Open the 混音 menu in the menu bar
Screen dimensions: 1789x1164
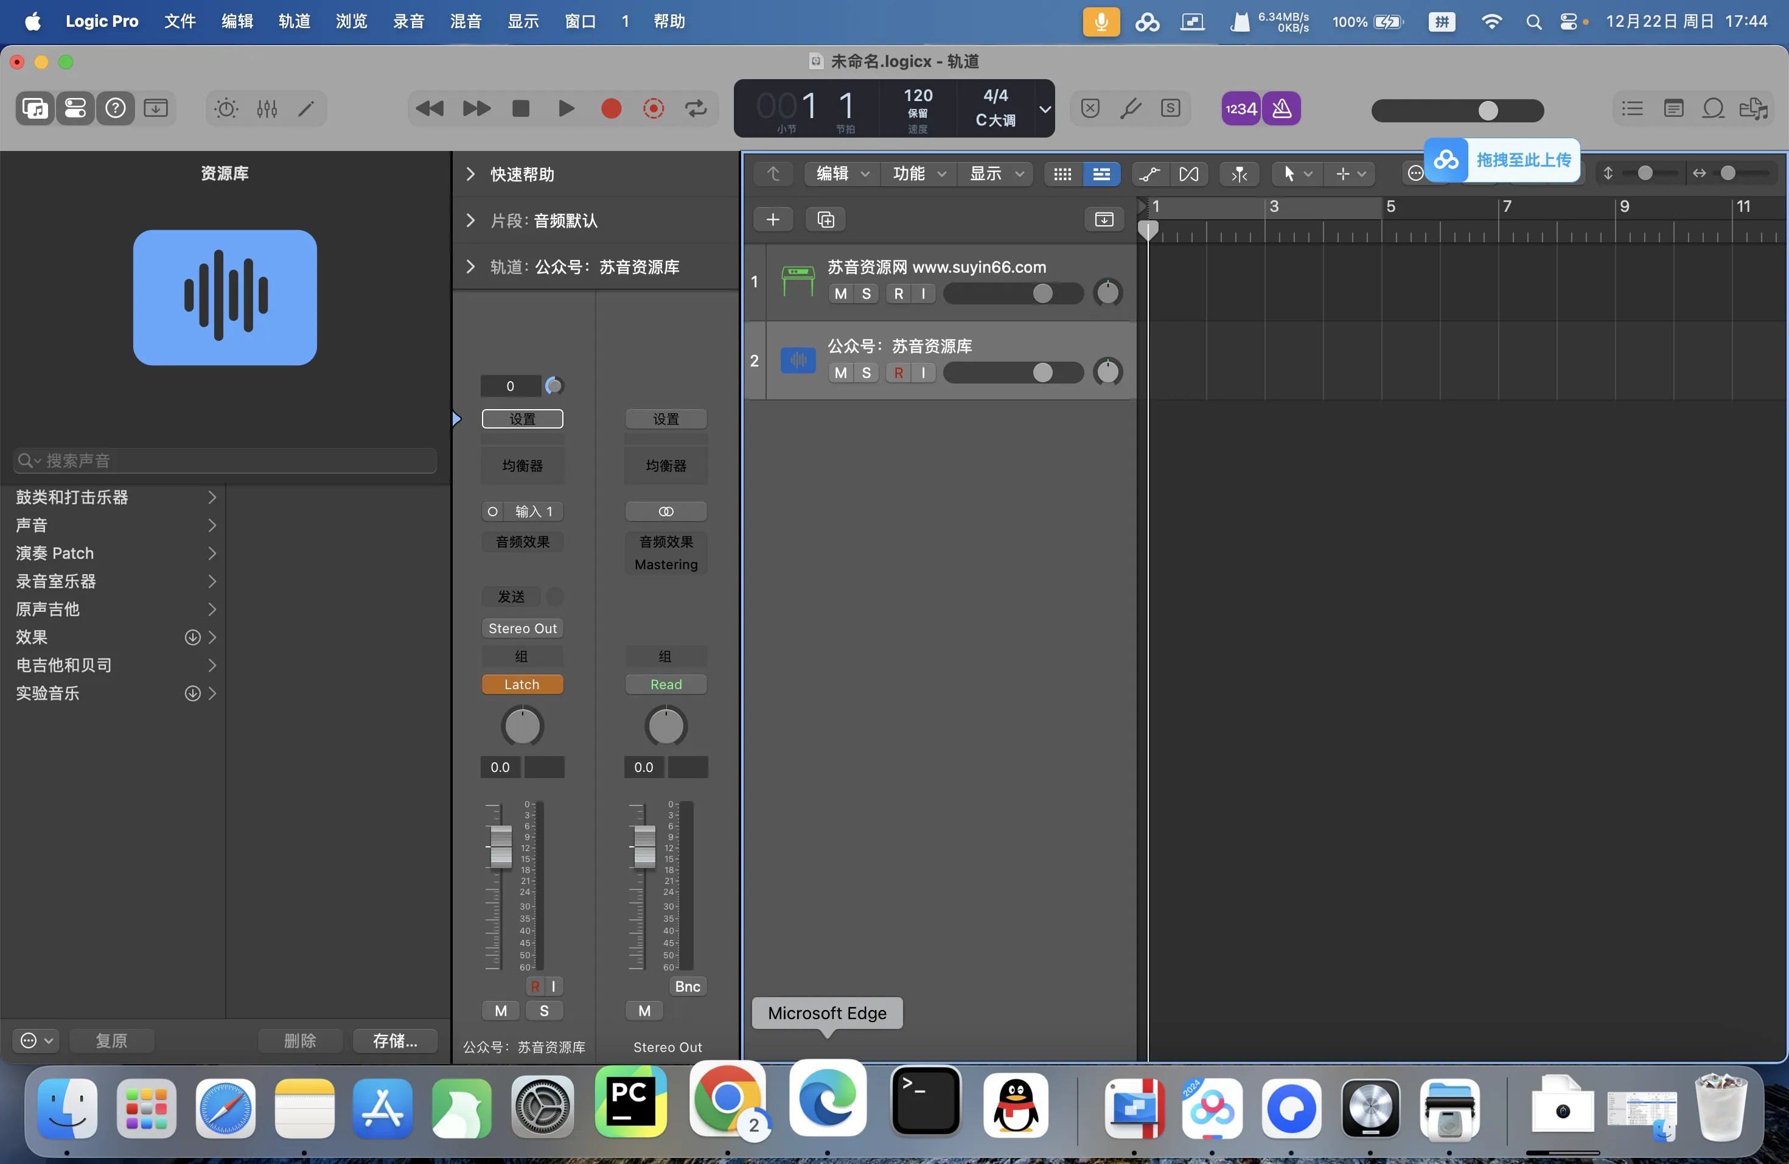coord(466,21)
